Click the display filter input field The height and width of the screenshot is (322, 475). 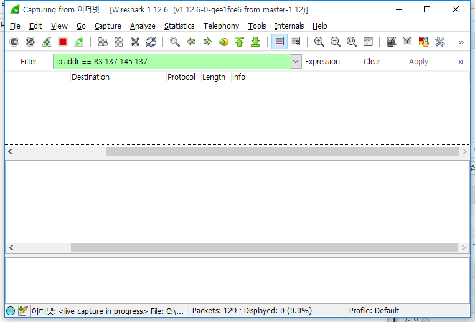point(172,62)
